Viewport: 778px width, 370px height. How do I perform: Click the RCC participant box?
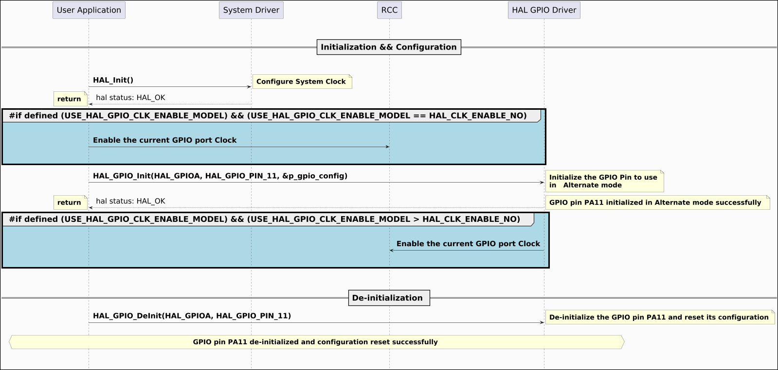click(x=389, y=10)
